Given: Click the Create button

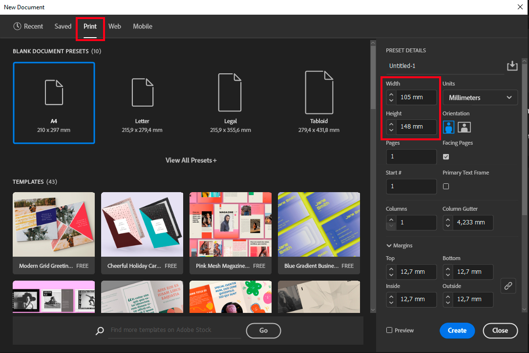Looking at the screenshot, I should pyautogui.click(x=457, y=331).
